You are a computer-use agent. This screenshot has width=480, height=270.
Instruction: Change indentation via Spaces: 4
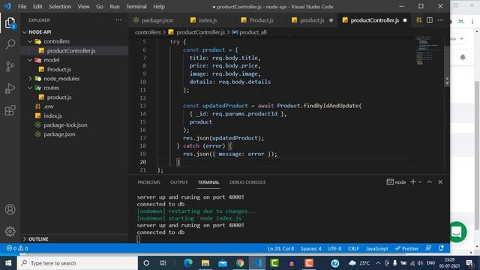pyautogui.click(x=310, y=248)
